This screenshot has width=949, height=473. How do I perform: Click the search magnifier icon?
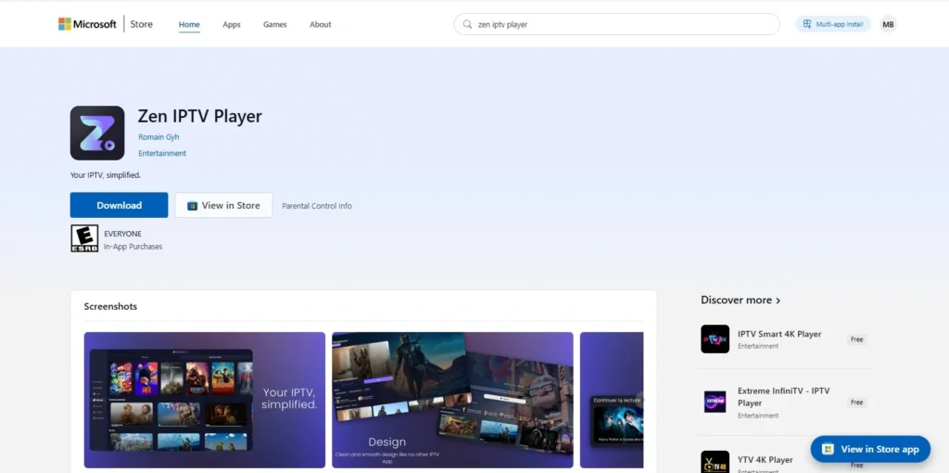467,24
